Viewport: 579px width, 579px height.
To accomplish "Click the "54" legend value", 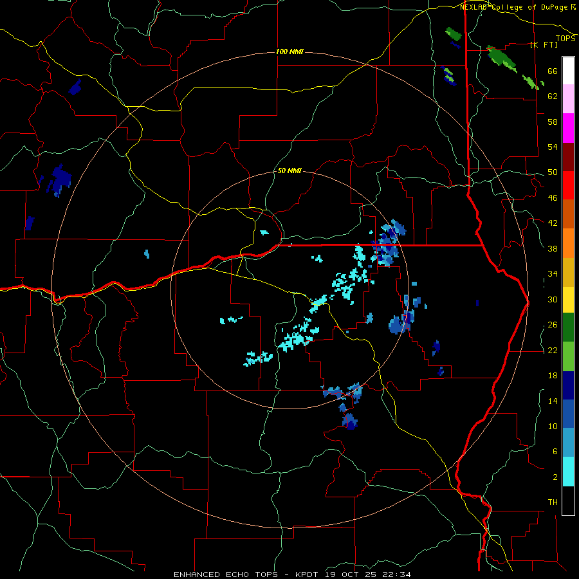I will point(553,147).
